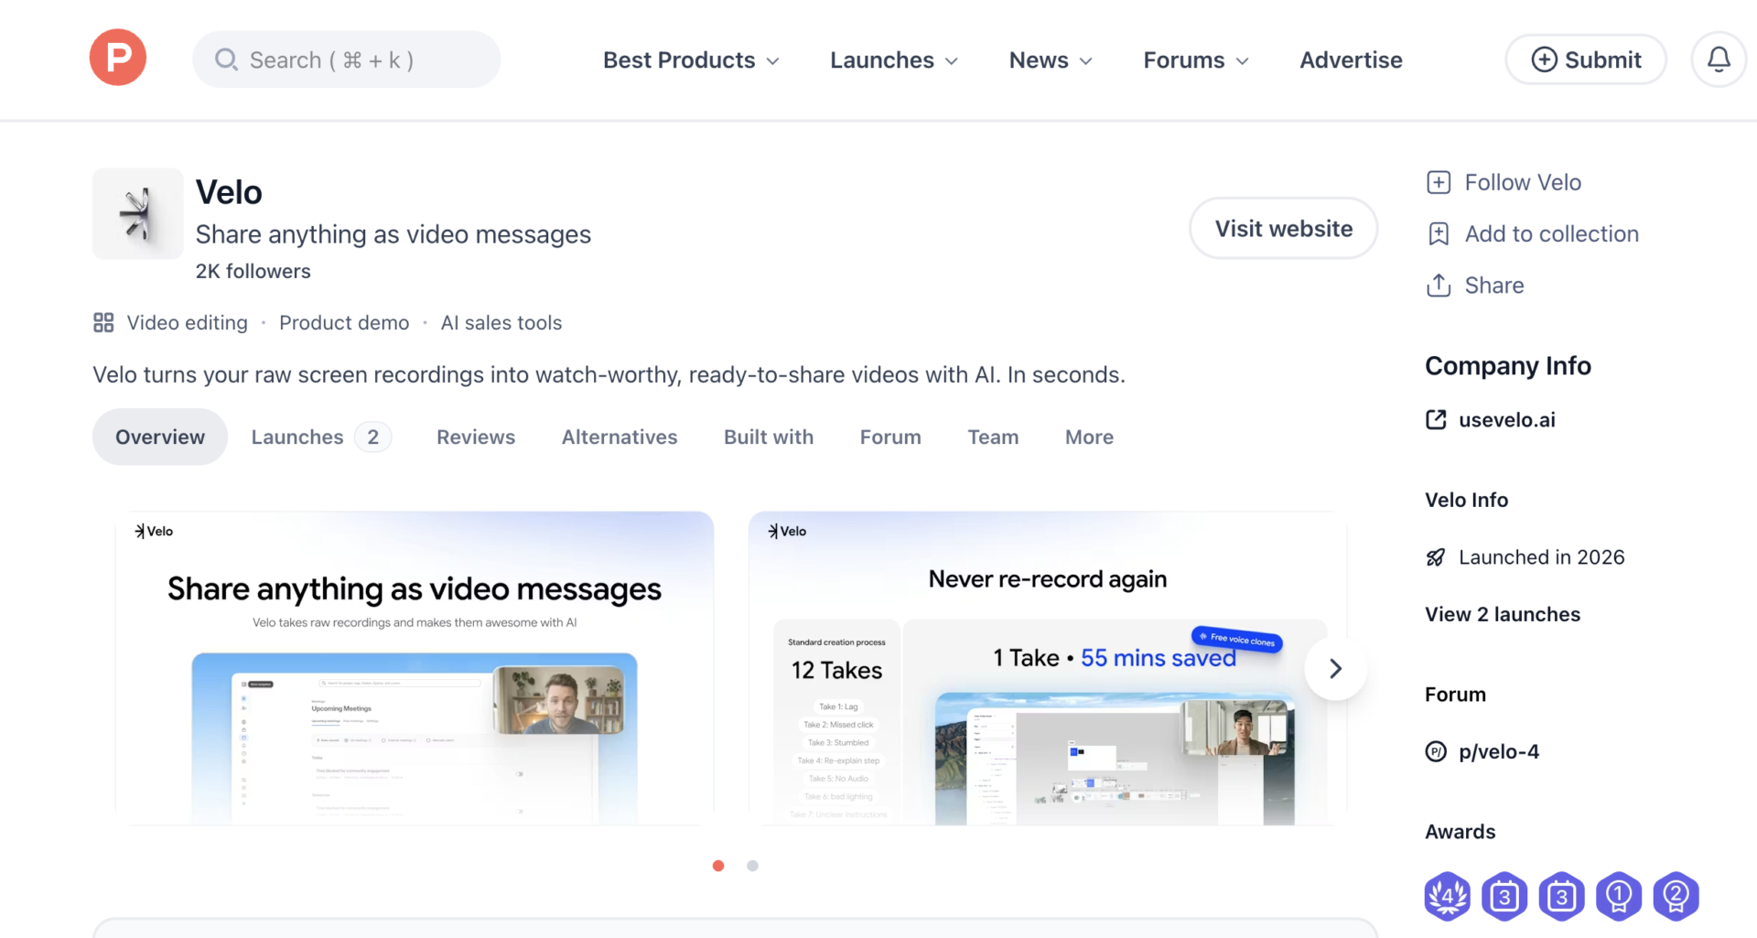Switch to the Launches tab with count 2
Screen dimensions: 1757x938
point(321,437)
